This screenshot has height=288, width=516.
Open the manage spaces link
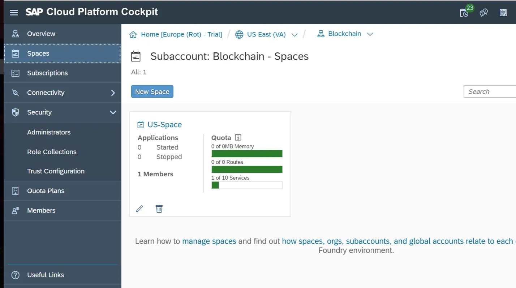209,241
